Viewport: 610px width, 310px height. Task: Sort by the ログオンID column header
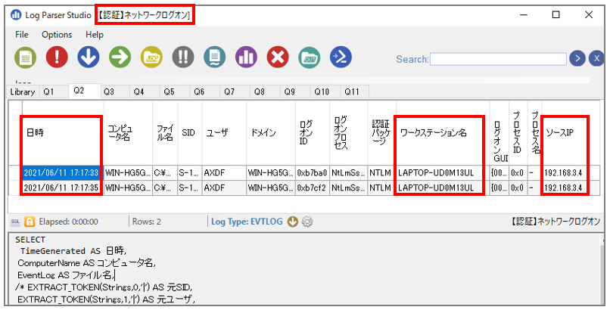pyautogui.click(x=313, y=133)
